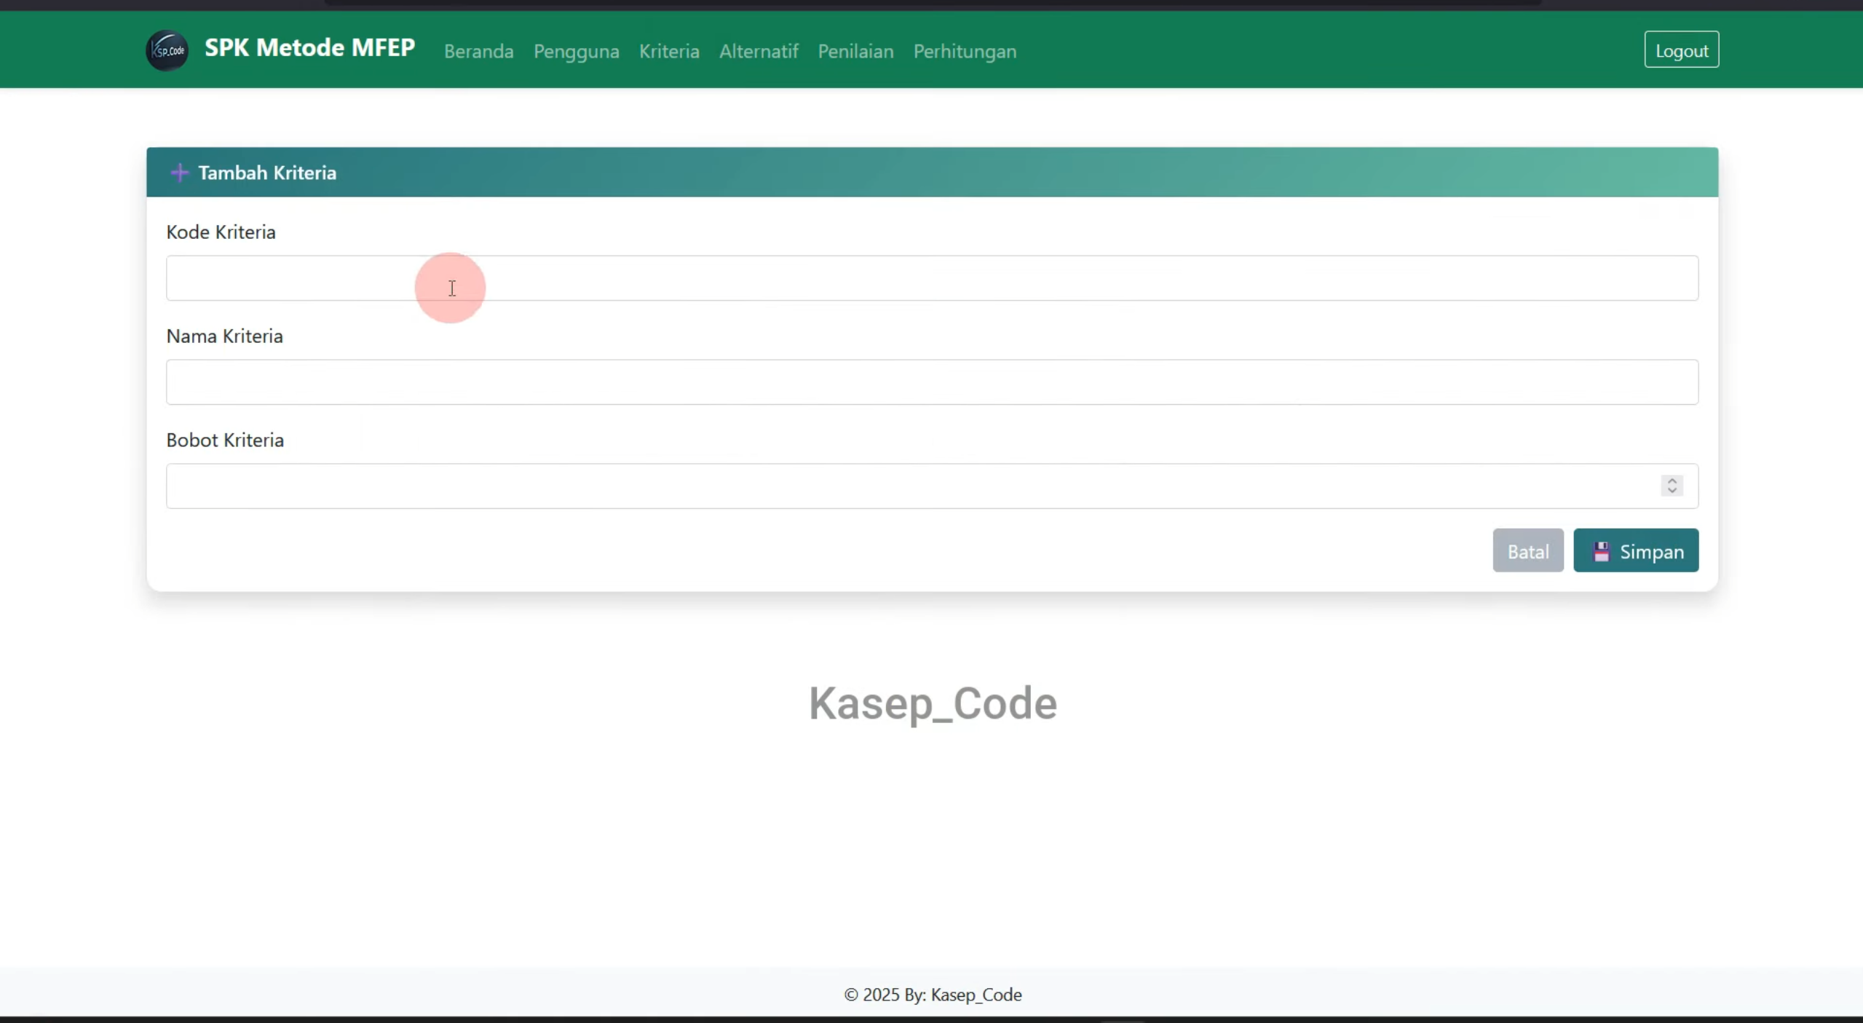This screenshot has height=1023, width=1863.
Task: Save the form with the Simpan button
Action: [x=1635, y=551]
